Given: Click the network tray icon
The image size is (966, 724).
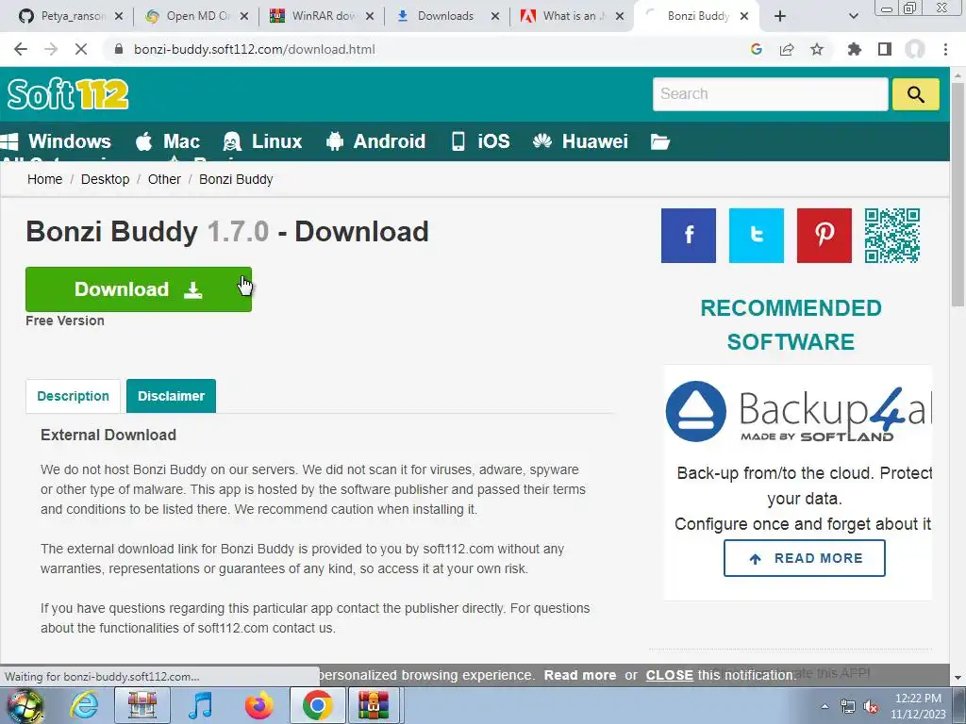Looking at the screenshot, I should tap(848, 707).
